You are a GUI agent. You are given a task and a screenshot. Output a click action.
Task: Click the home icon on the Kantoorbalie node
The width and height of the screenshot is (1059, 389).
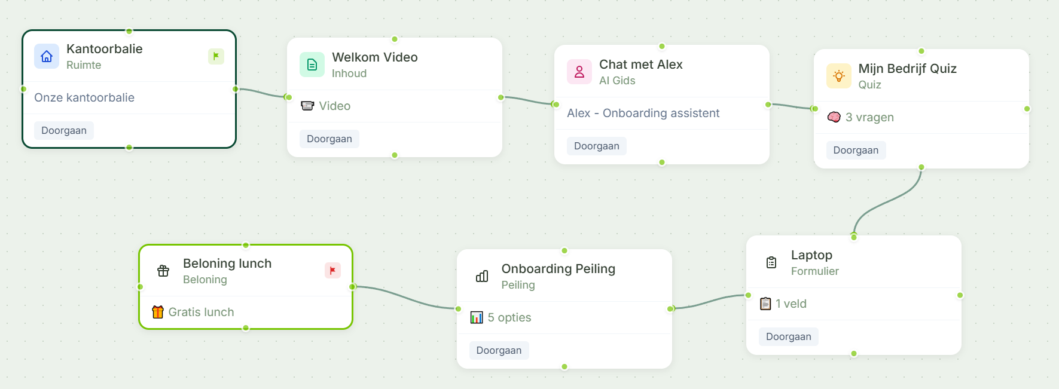45,57
